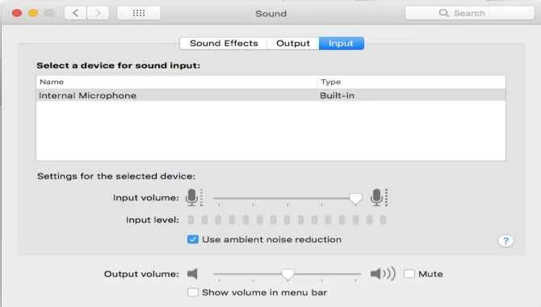Select Internal Microphone in device list
Image resolution: width=541 pixels, height=307 pixels.
tap(270, 95)
